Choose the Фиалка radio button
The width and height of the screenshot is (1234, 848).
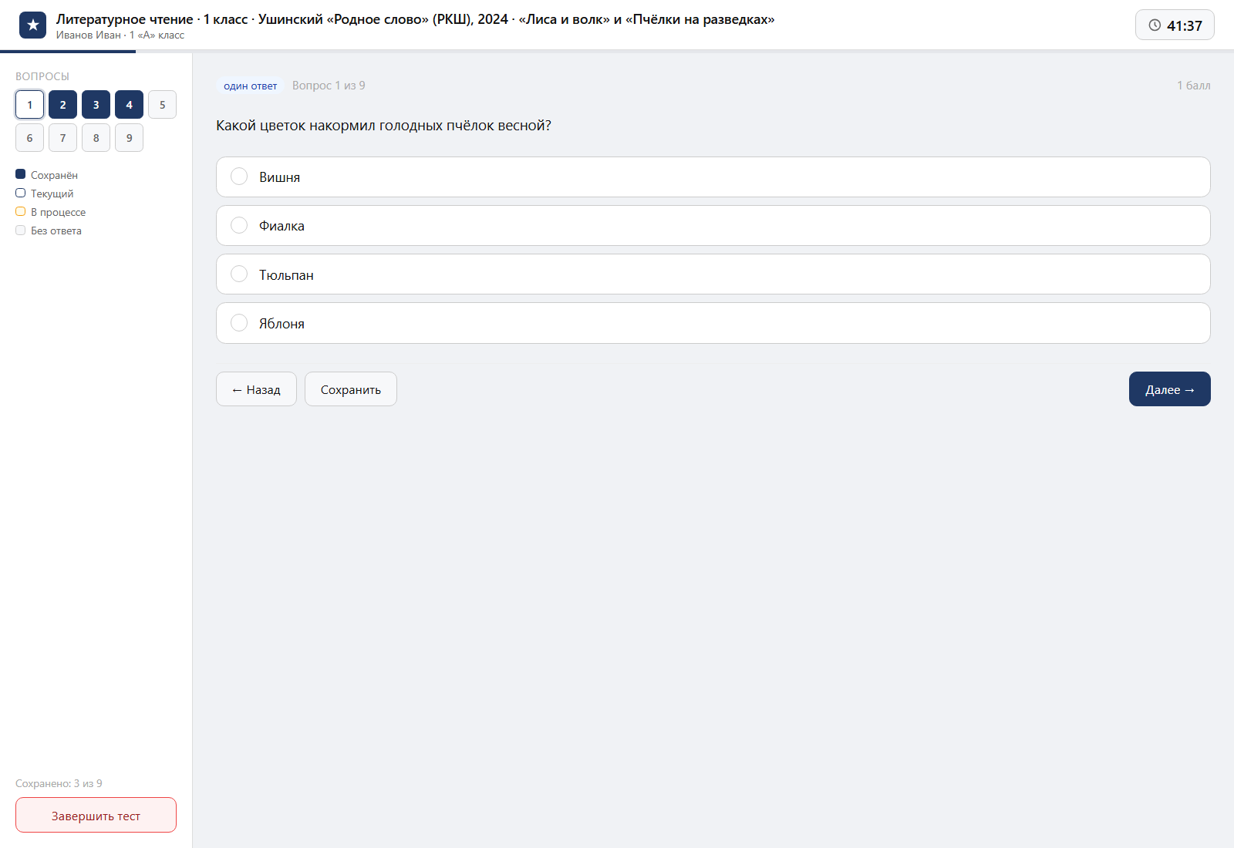pyautogui.click(x=239, y=225)
